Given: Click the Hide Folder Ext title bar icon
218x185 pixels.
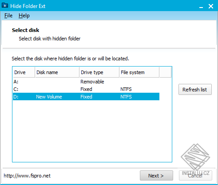Looking at the screenshot, I should click(x=5, y=6).
